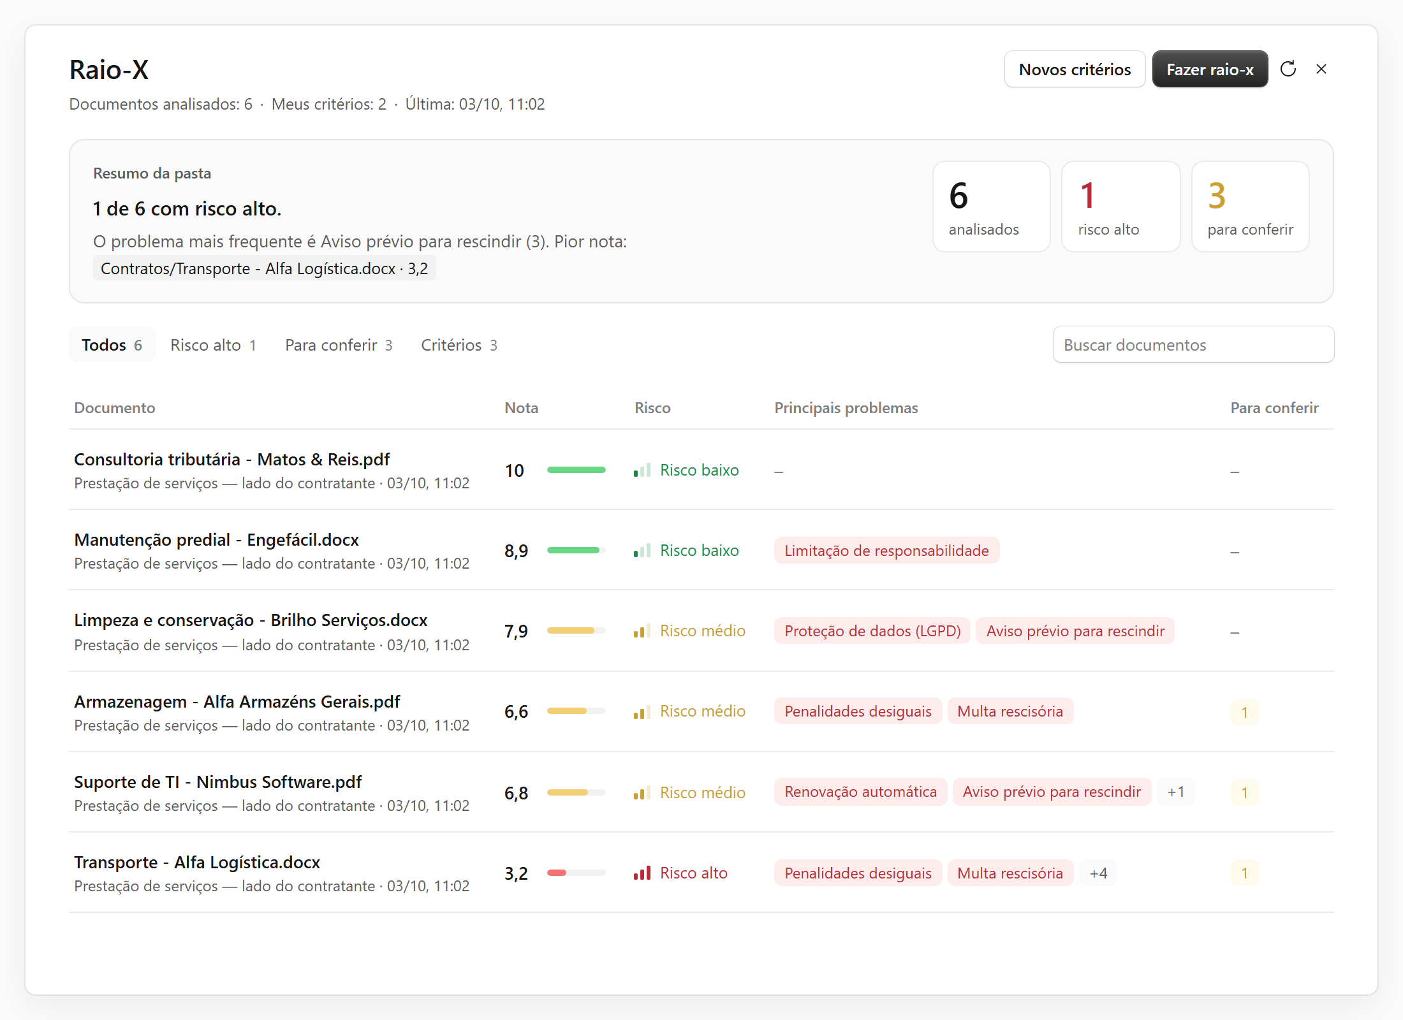The image size is (1403, 1020).
Task: Click the Risco médio bar icon for Limpeza e conservação
Action: click(642, 630)
